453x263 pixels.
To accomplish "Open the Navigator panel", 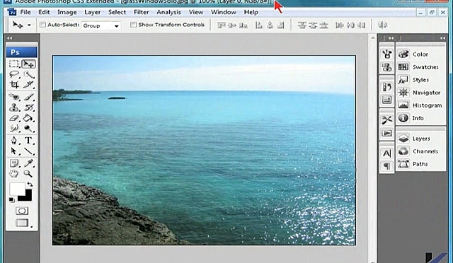I will pos(420,93).
